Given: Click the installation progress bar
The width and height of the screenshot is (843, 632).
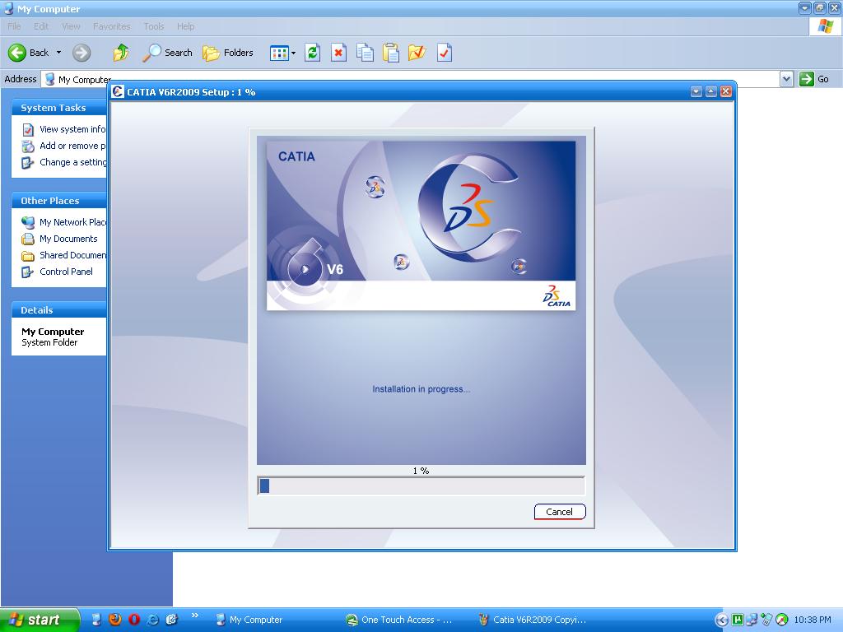Looking at the screenshot, I should [x=421, y=486].
